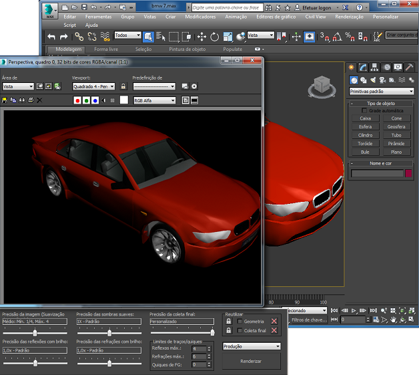This screenshot has width=419, height=375.
Task: Click the Renderizar button
Action: (x=251, y=361)
